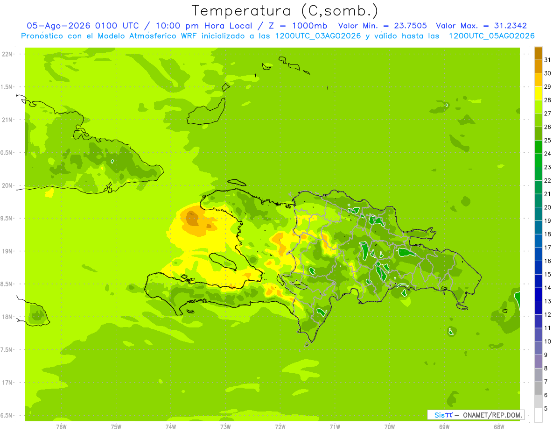
Task: Pick the legend swatch between 30 and 31
Action: coord(538,66)
